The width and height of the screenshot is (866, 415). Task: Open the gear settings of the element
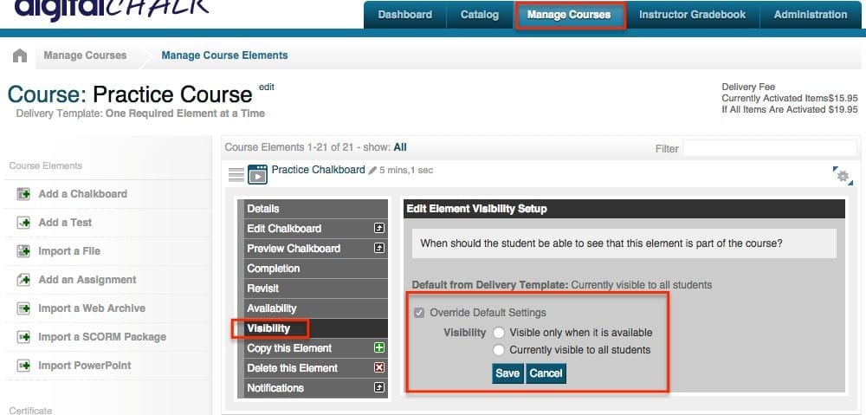point(843,176)
